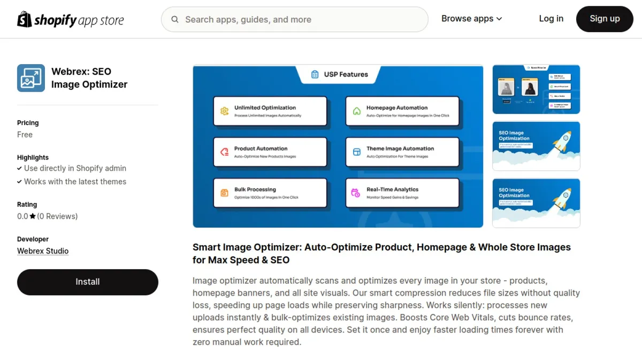The height and width of the screenshot is (347, 642).
Task: Open the Shopify app store logo
Action: (x=71, y=19)
